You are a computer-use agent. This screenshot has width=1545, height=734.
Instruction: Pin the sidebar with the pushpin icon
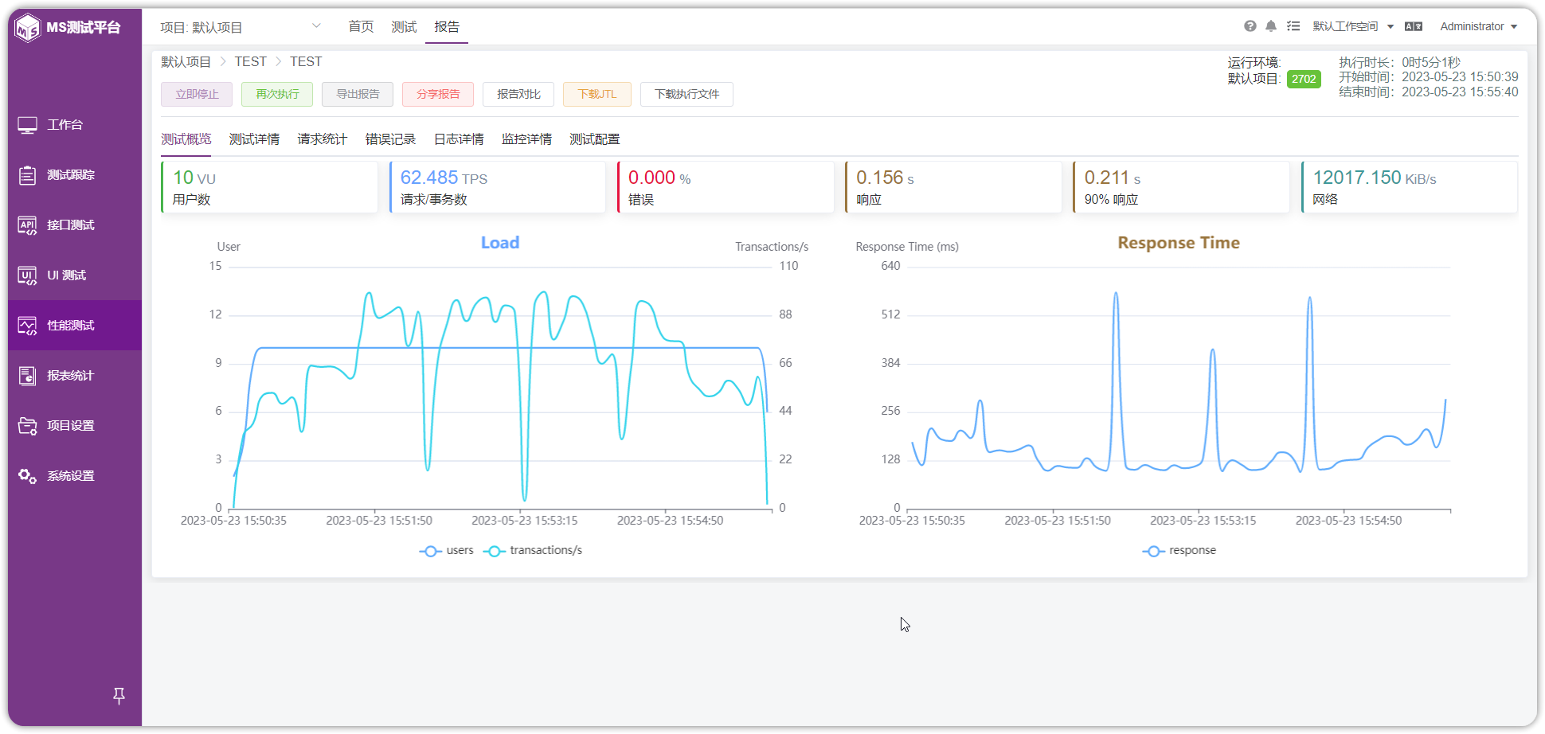click(119, 696)
